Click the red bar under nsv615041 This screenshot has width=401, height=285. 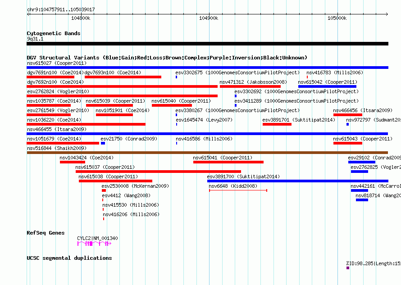pyautogui.click(x=228, y=162)
